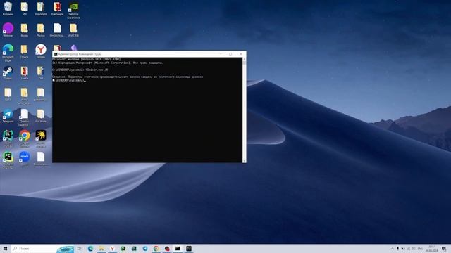Open Chrome from the taskbar

(x=156, y=249)
